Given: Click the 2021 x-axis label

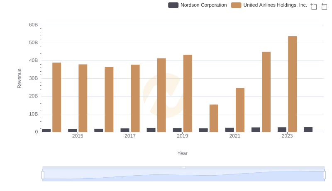Looking at the screenshot, I should coord(235,136).
